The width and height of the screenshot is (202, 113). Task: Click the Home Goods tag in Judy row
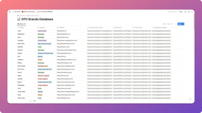pyautogui.click(x=42, y=31)
